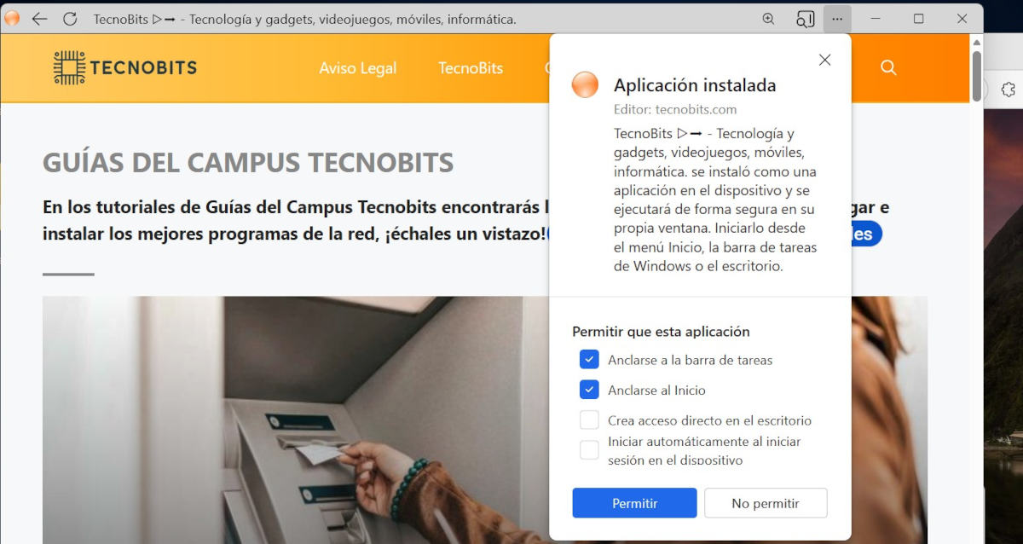Uncheck Anclarse al Inicio
The image size is (1023, 544).
pyautogui.click(x=589, y=390)
